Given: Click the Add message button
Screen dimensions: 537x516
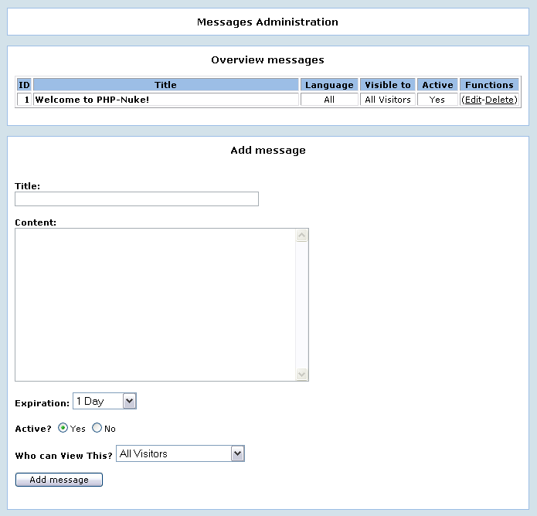Looking at the screenshot, I should point(59,480).
